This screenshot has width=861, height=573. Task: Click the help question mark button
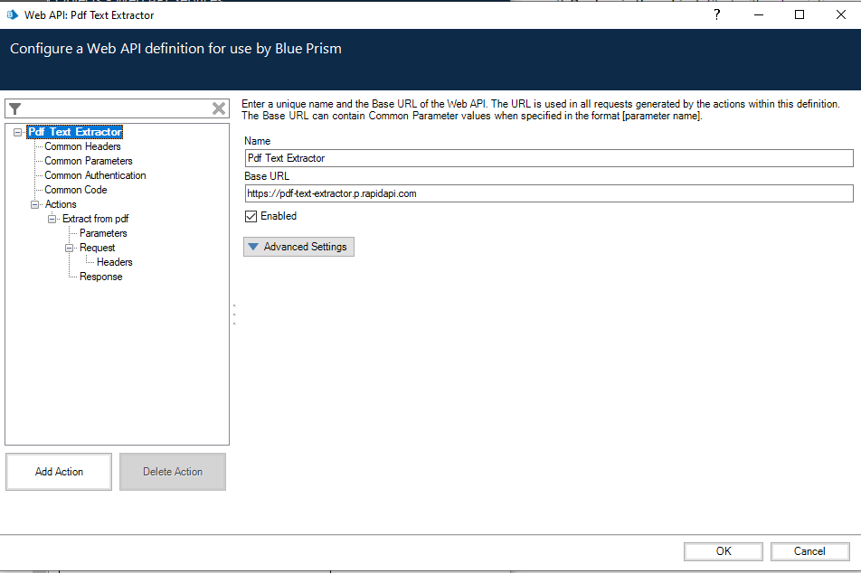click(716, 14)
